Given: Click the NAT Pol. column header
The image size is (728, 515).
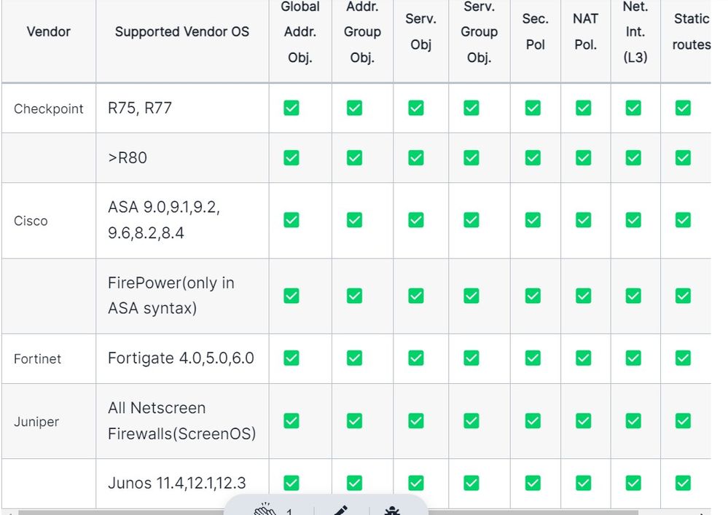Looking at the screenshot, I should 585,32.
